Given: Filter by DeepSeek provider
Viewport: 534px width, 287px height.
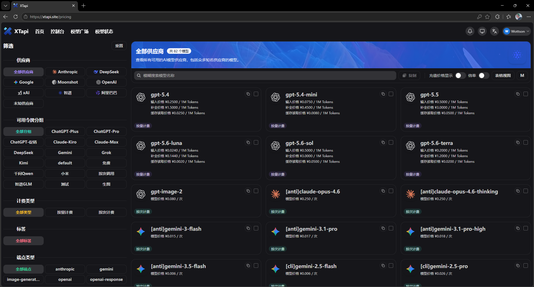Looking at the screenshot, I should click(x=106, y=72).
